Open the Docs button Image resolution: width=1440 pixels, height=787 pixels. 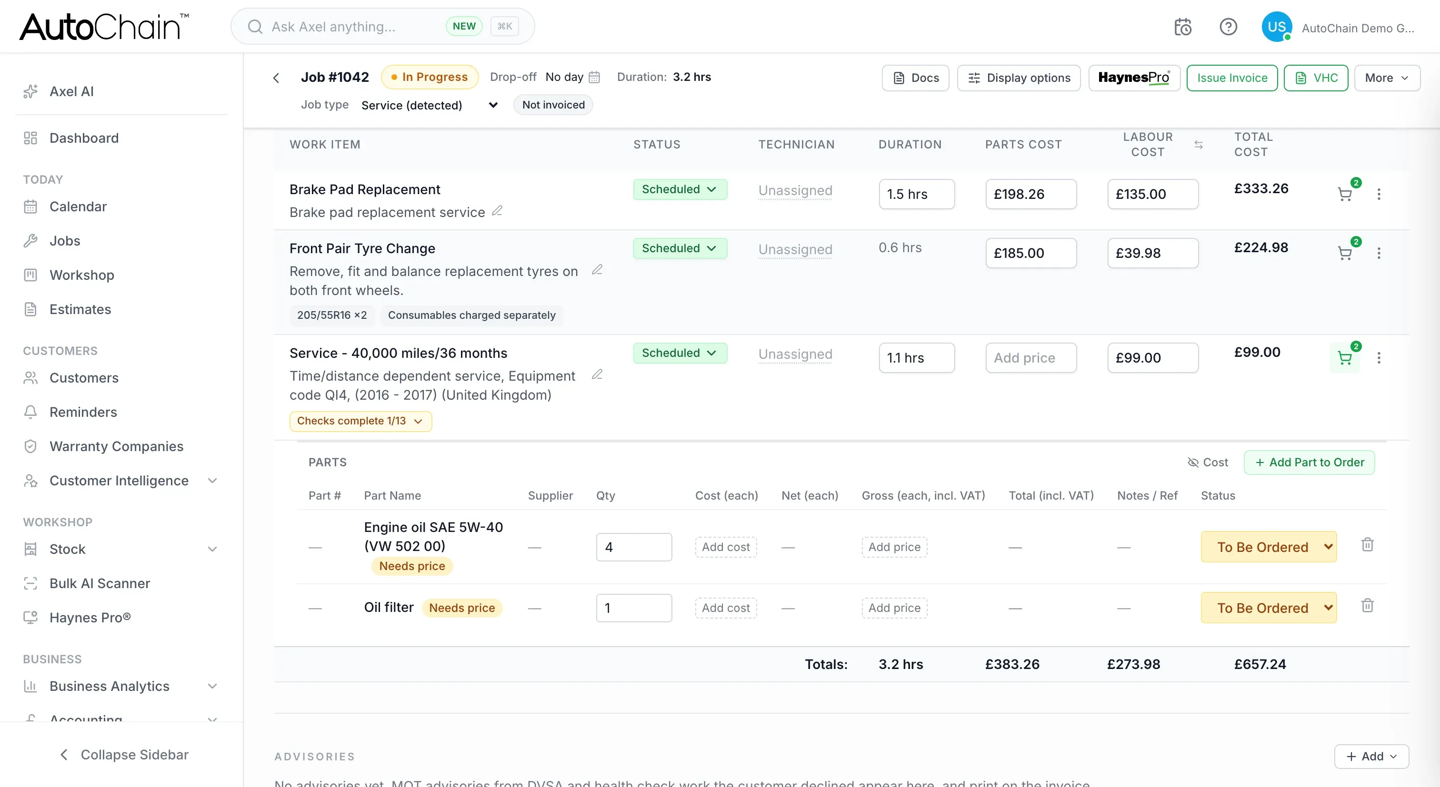coord(916,78)
